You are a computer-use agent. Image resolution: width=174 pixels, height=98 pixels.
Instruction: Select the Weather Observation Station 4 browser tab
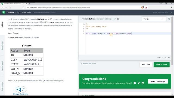point(14,4)
